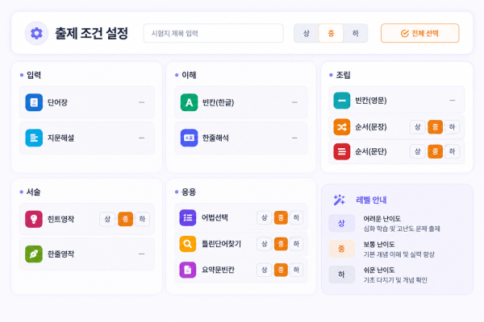
Task: Click the 어려운 난이도 text
Action: click(x=382, y=219)
